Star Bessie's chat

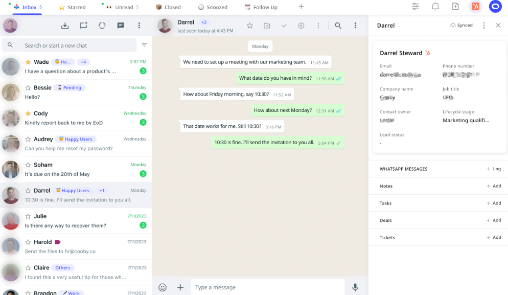28,87
